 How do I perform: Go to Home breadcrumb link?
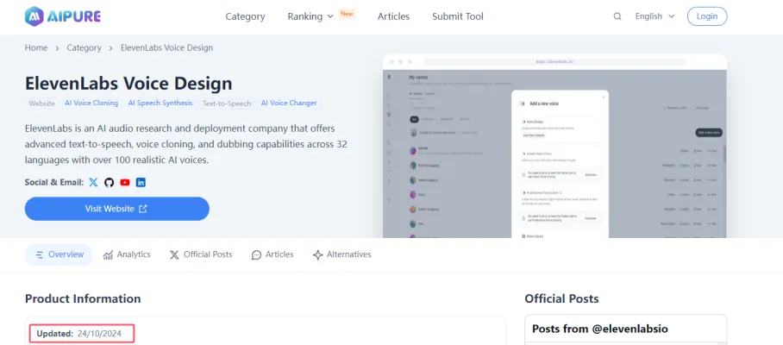(36, 47)
